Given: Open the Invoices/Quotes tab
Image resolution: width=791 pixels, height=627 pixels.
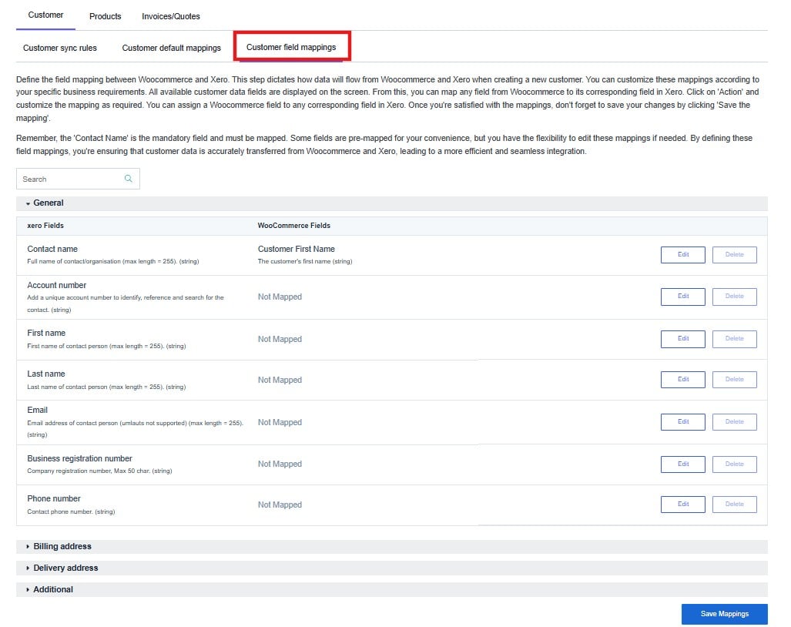Looking at the screenshot, I should click(170, 16).
